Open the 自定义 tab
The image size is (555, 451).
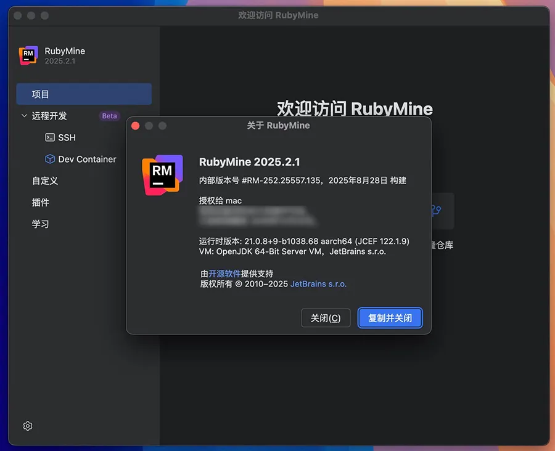tap(45, 181)
